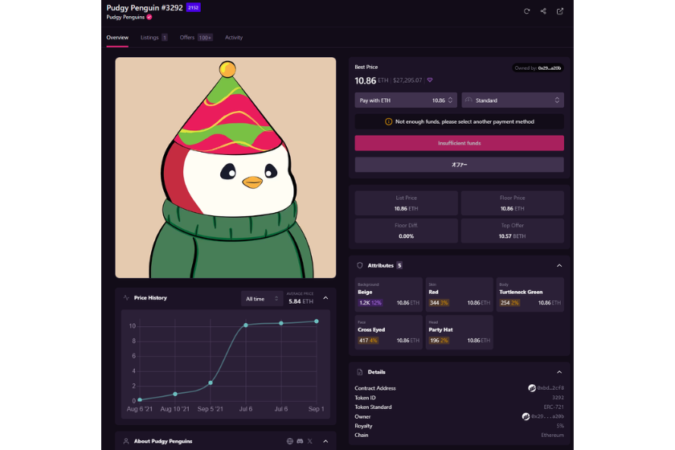Click the Price History chart icon

pos(126,297)
